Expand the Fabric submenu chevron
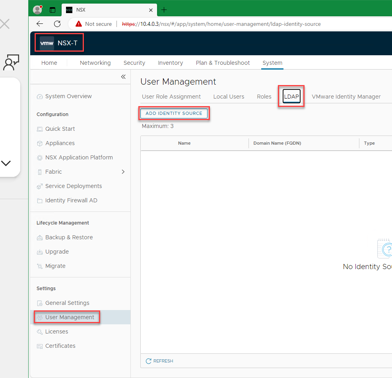 point(123,172)
